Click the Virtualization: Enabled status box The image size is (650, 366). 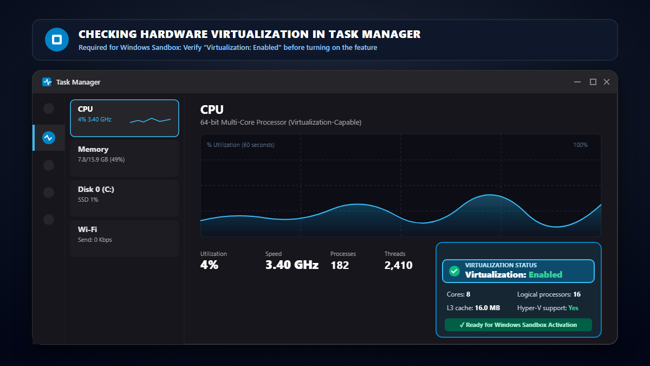click(518, 271)
